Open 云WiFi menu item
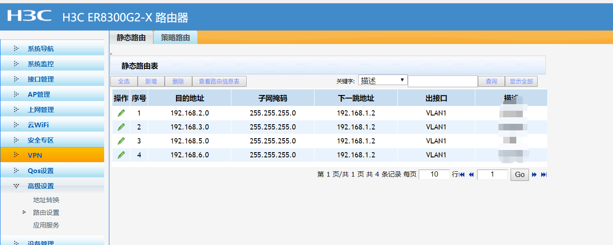613x245 pixels. (52, 125)
